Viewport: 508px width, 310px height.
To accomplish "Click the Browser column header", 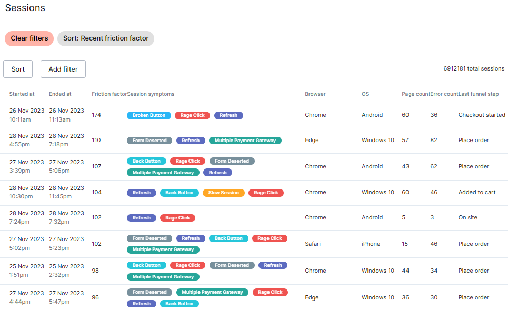I will coord(315,94).
